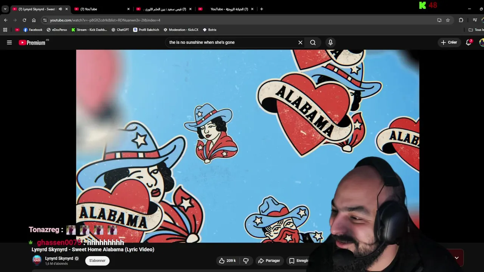
Task: View site information in address bar
Action: point(45,20)
